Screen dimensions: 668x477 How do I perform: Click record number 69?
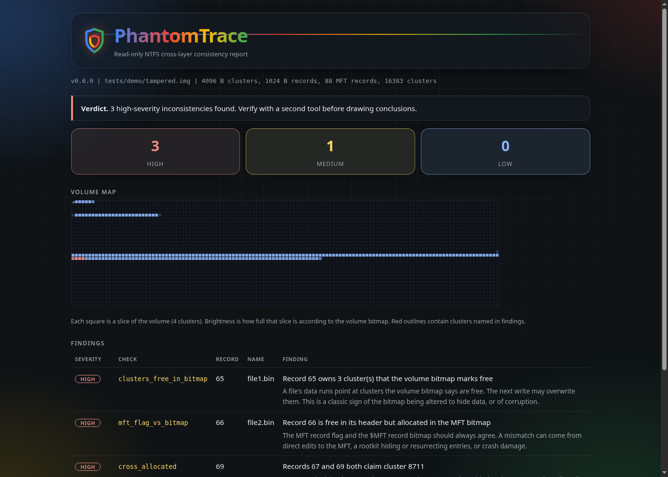220,467
